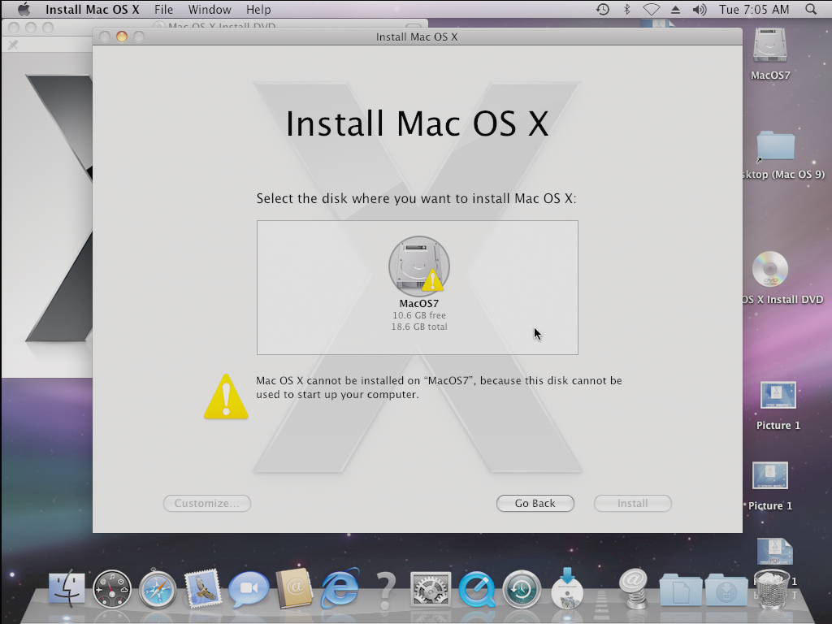This screenshot has width=832, height=624.
Task: Launch Mail from the Dock
Action: point(202,588)
